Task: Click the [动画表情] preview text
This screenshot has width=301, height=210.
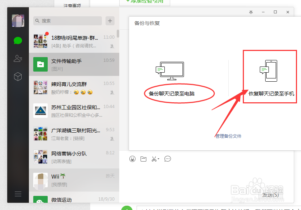Action: (61, 162)
